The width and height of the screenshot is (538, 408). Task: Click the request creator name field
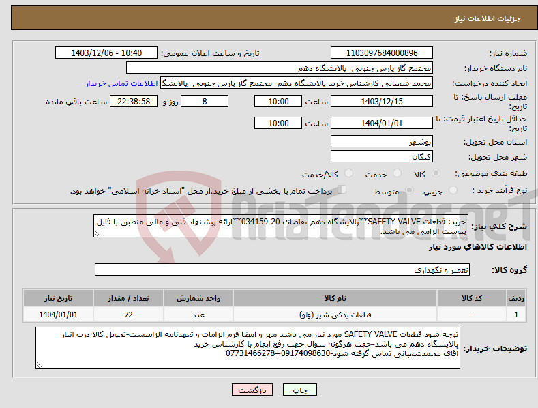pyautogui.click(x=297, y=83)
